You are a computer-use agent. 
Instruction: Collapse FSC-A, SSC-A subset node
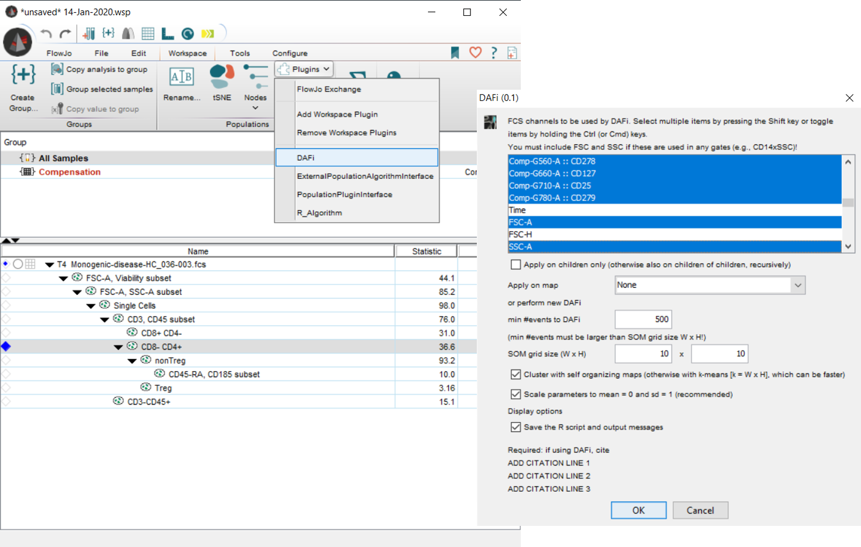77,292
